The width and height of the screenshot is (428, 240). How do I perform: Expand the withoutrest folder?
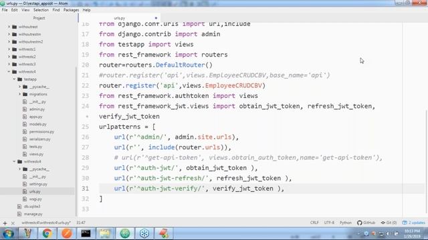(x=9, y=27)
